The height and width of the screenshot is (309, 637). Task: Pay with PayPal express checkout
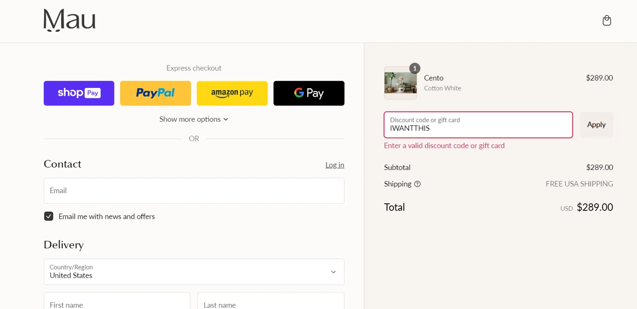point(155,93)
